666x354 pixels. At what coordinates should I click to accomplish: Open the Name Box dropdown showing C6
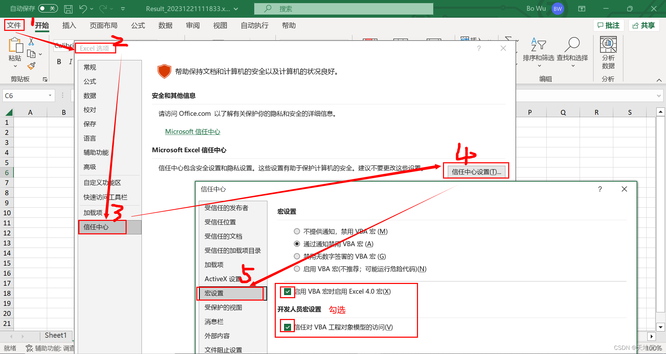[x=50, y=95]
